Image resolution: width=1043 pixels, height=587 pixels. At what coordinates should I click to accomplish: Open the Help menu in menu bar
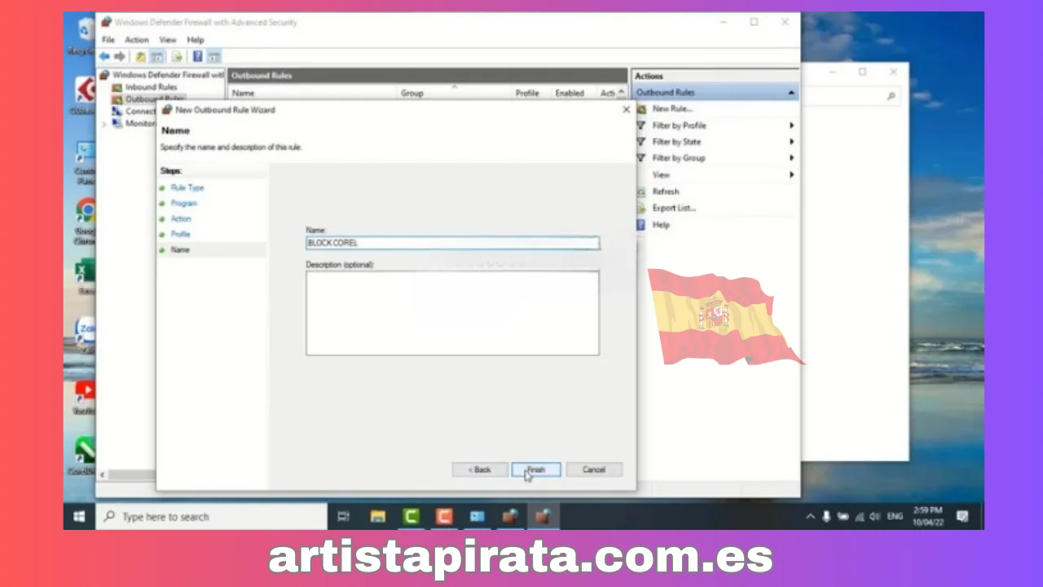(x=196, y=39)
